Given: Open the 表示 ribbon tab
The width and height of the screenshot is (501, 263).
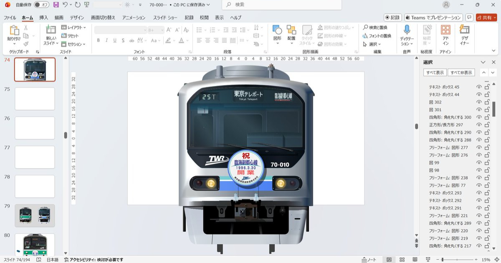Looking at the screenshot, I should click(219, 18).
